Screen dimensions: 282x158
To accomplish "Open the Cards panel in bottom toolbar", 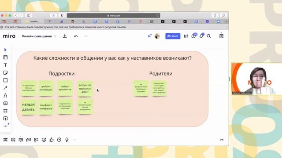I will tap(36, 140).
